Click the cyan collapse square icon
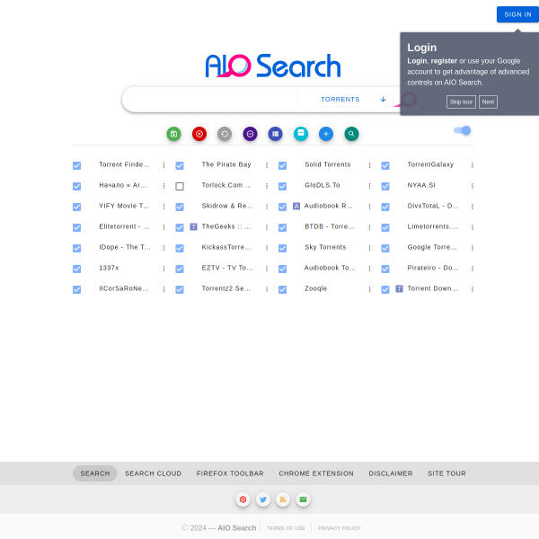Image resolution: width=539 pixels, height=539 pixels. pos(301,134)
